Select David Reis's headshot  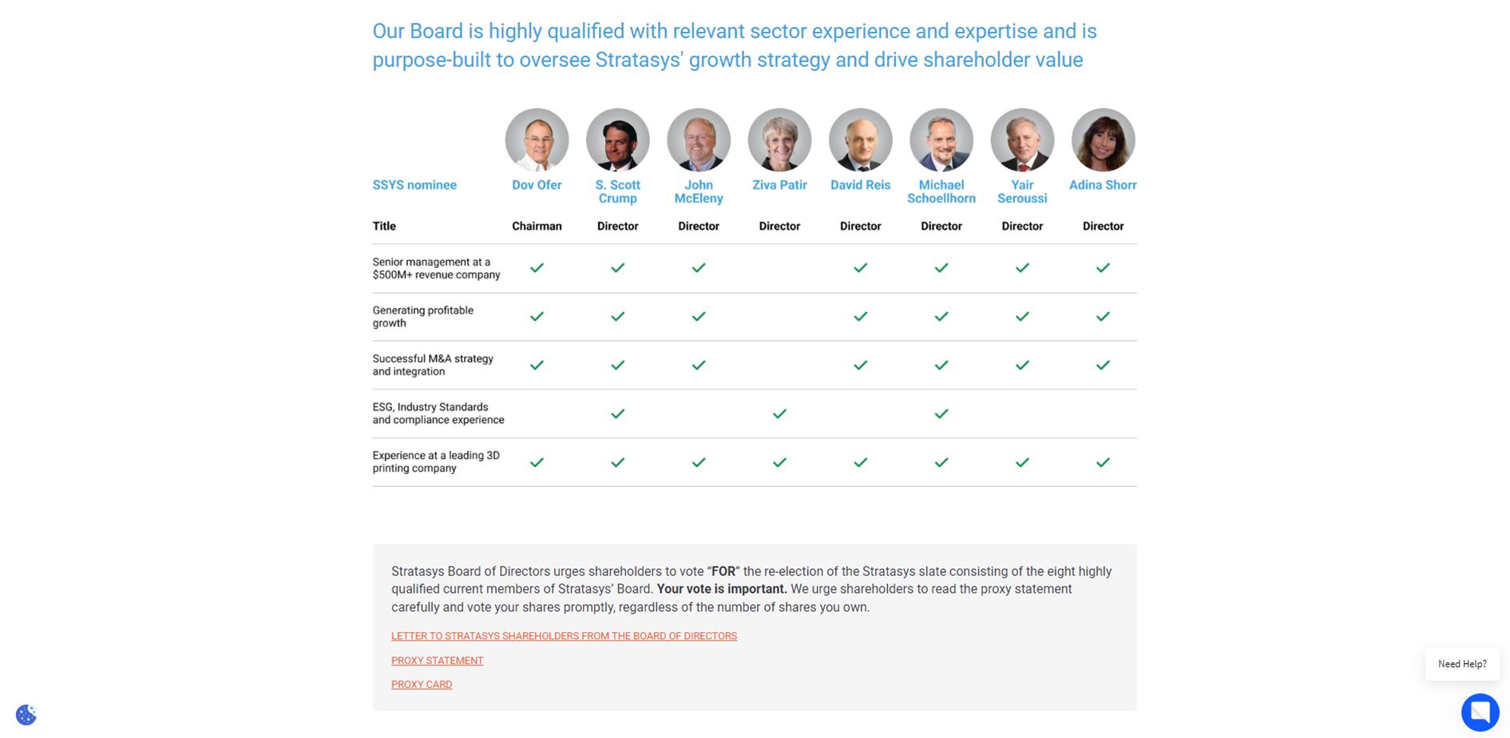click(x=860, y=140)
